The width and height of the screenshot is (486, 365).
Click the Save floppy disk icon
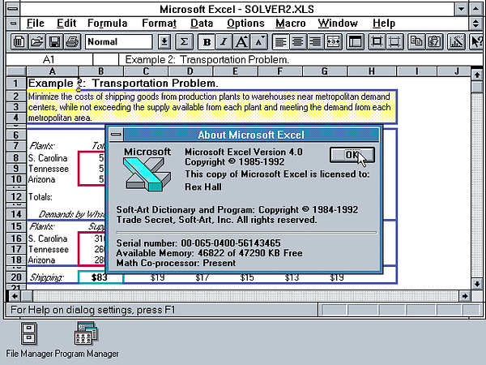click(x=54, y=41)
